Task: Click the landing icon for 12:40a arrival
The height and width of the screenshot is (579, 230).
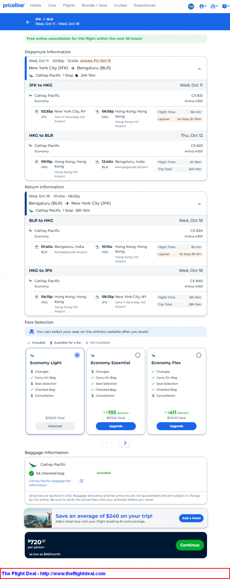Action: (97, 162)
